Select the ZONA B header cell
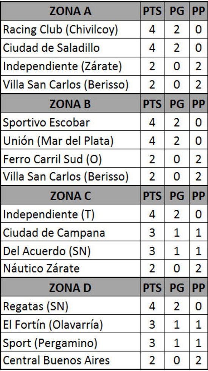 pos(70,104)
